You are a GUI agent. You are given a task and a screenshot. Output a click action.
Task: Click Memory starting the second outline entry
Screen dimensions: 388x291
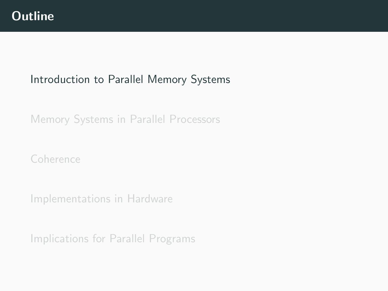tap(50, 120)
